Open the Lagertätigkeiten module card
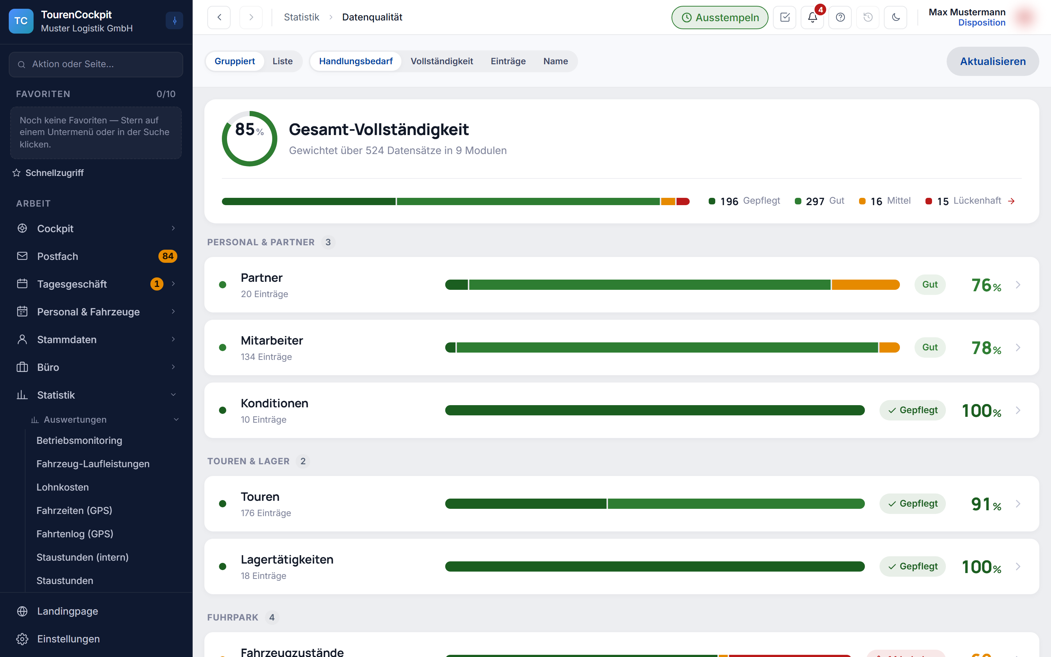 (621, 566)
